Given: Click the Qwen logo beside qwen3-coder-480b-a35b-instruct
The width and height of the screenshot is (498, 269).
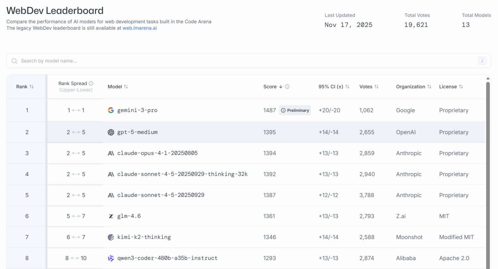Looking at the screenshot, I should pos(111,258).
